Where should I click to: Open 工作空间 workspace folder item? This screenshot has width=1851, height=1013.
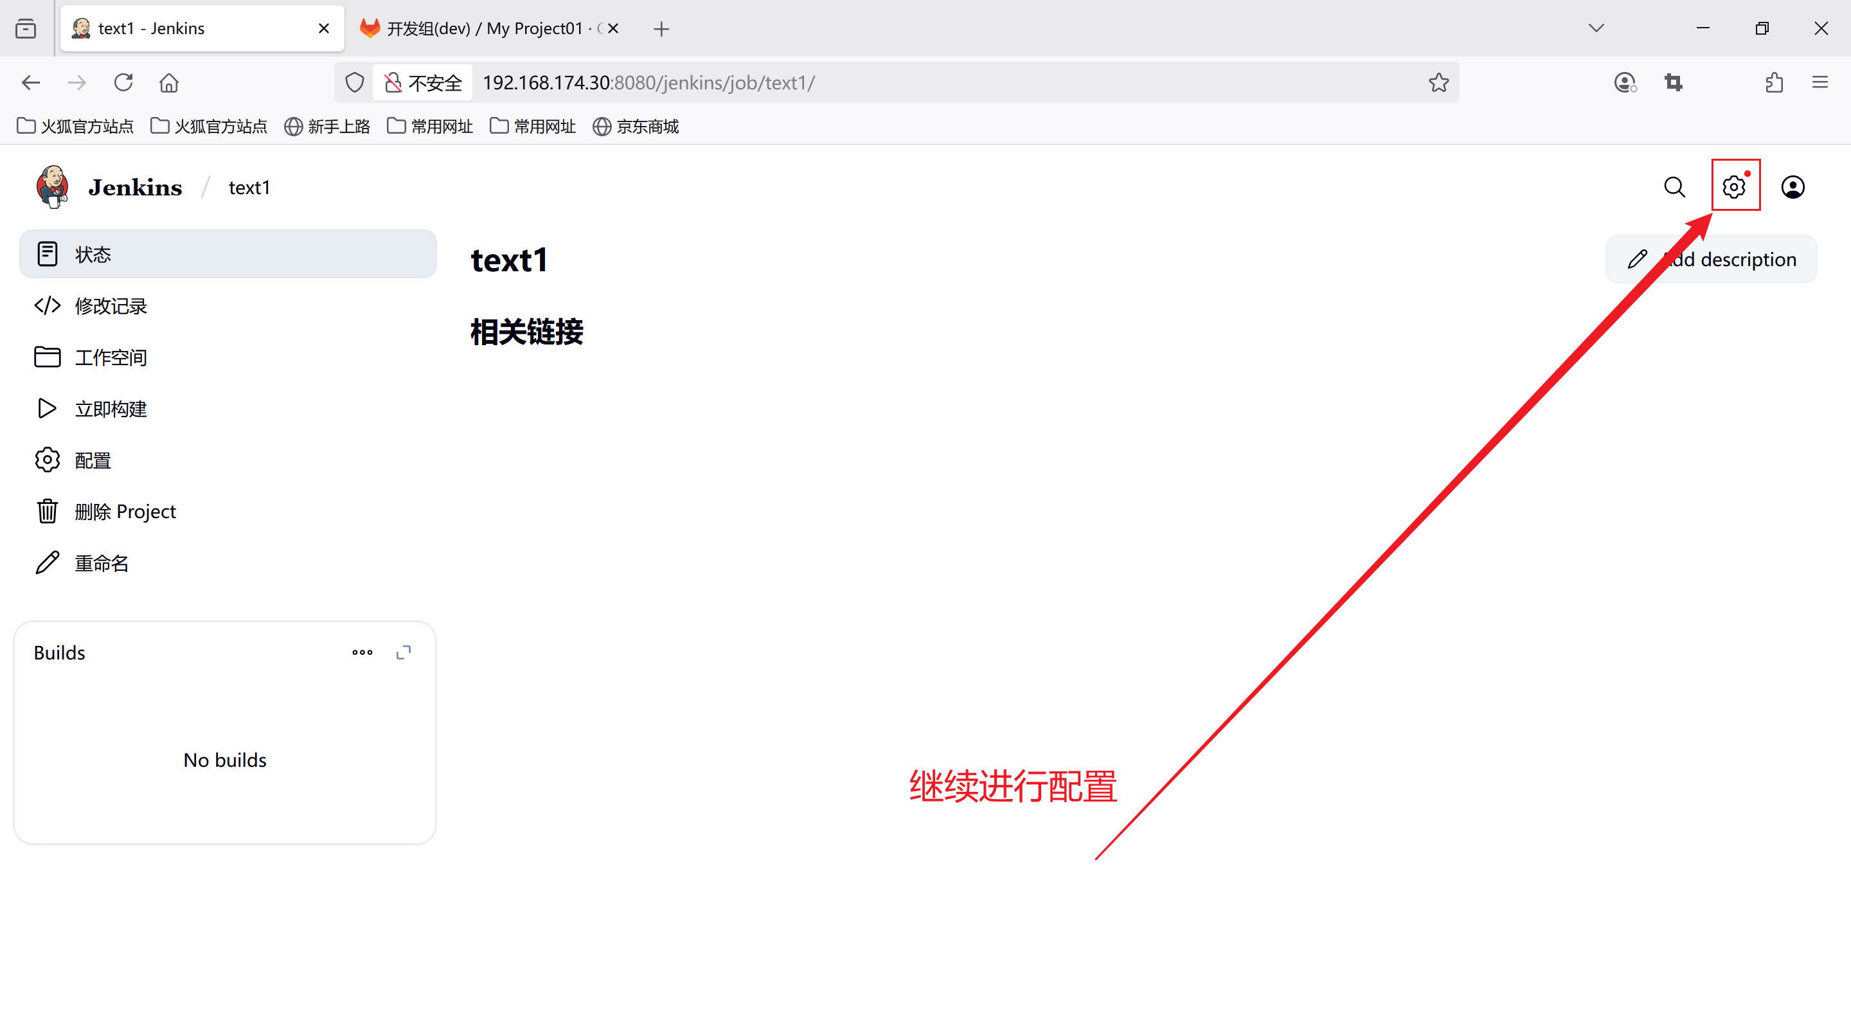(x=110, y=357)
